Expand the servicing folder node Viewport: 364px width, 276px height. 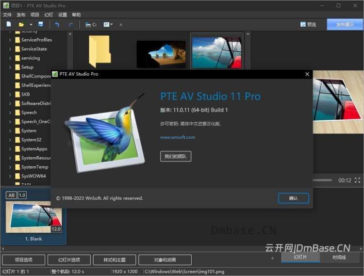click(10, 58)
